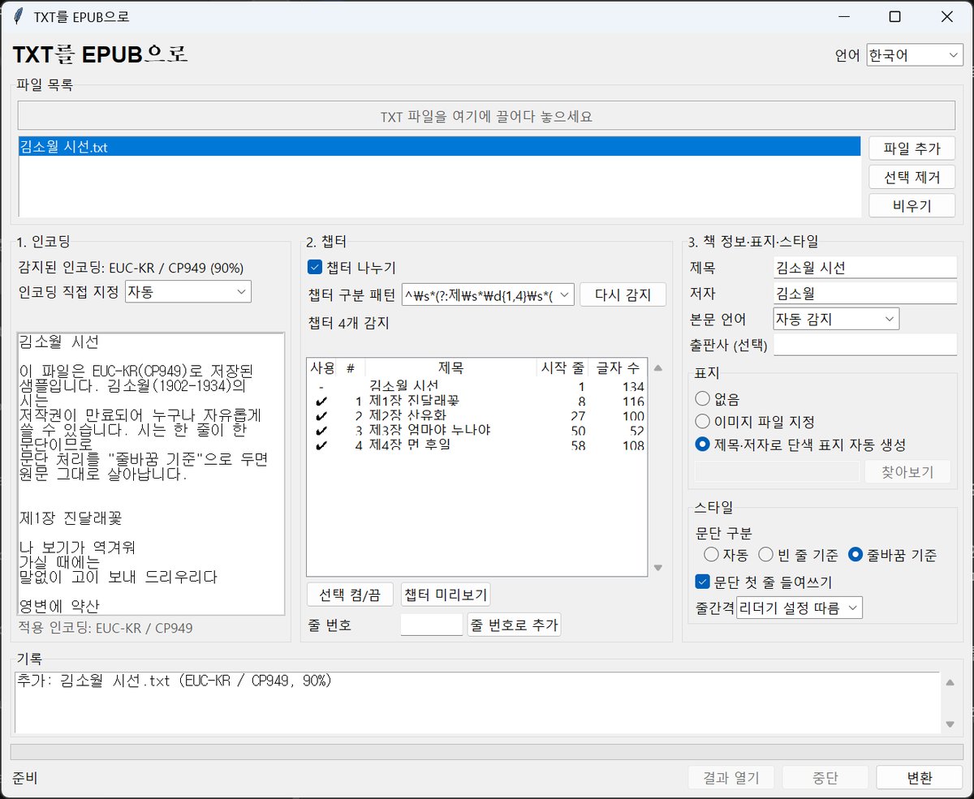Select the 제3장 엄마야 누나야 chapter row
Screen dimensions: 974x799
477,430
